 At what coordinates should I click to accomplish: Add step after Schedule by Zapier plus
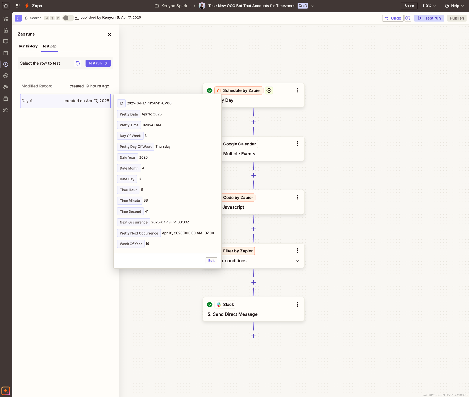point(254,122)
